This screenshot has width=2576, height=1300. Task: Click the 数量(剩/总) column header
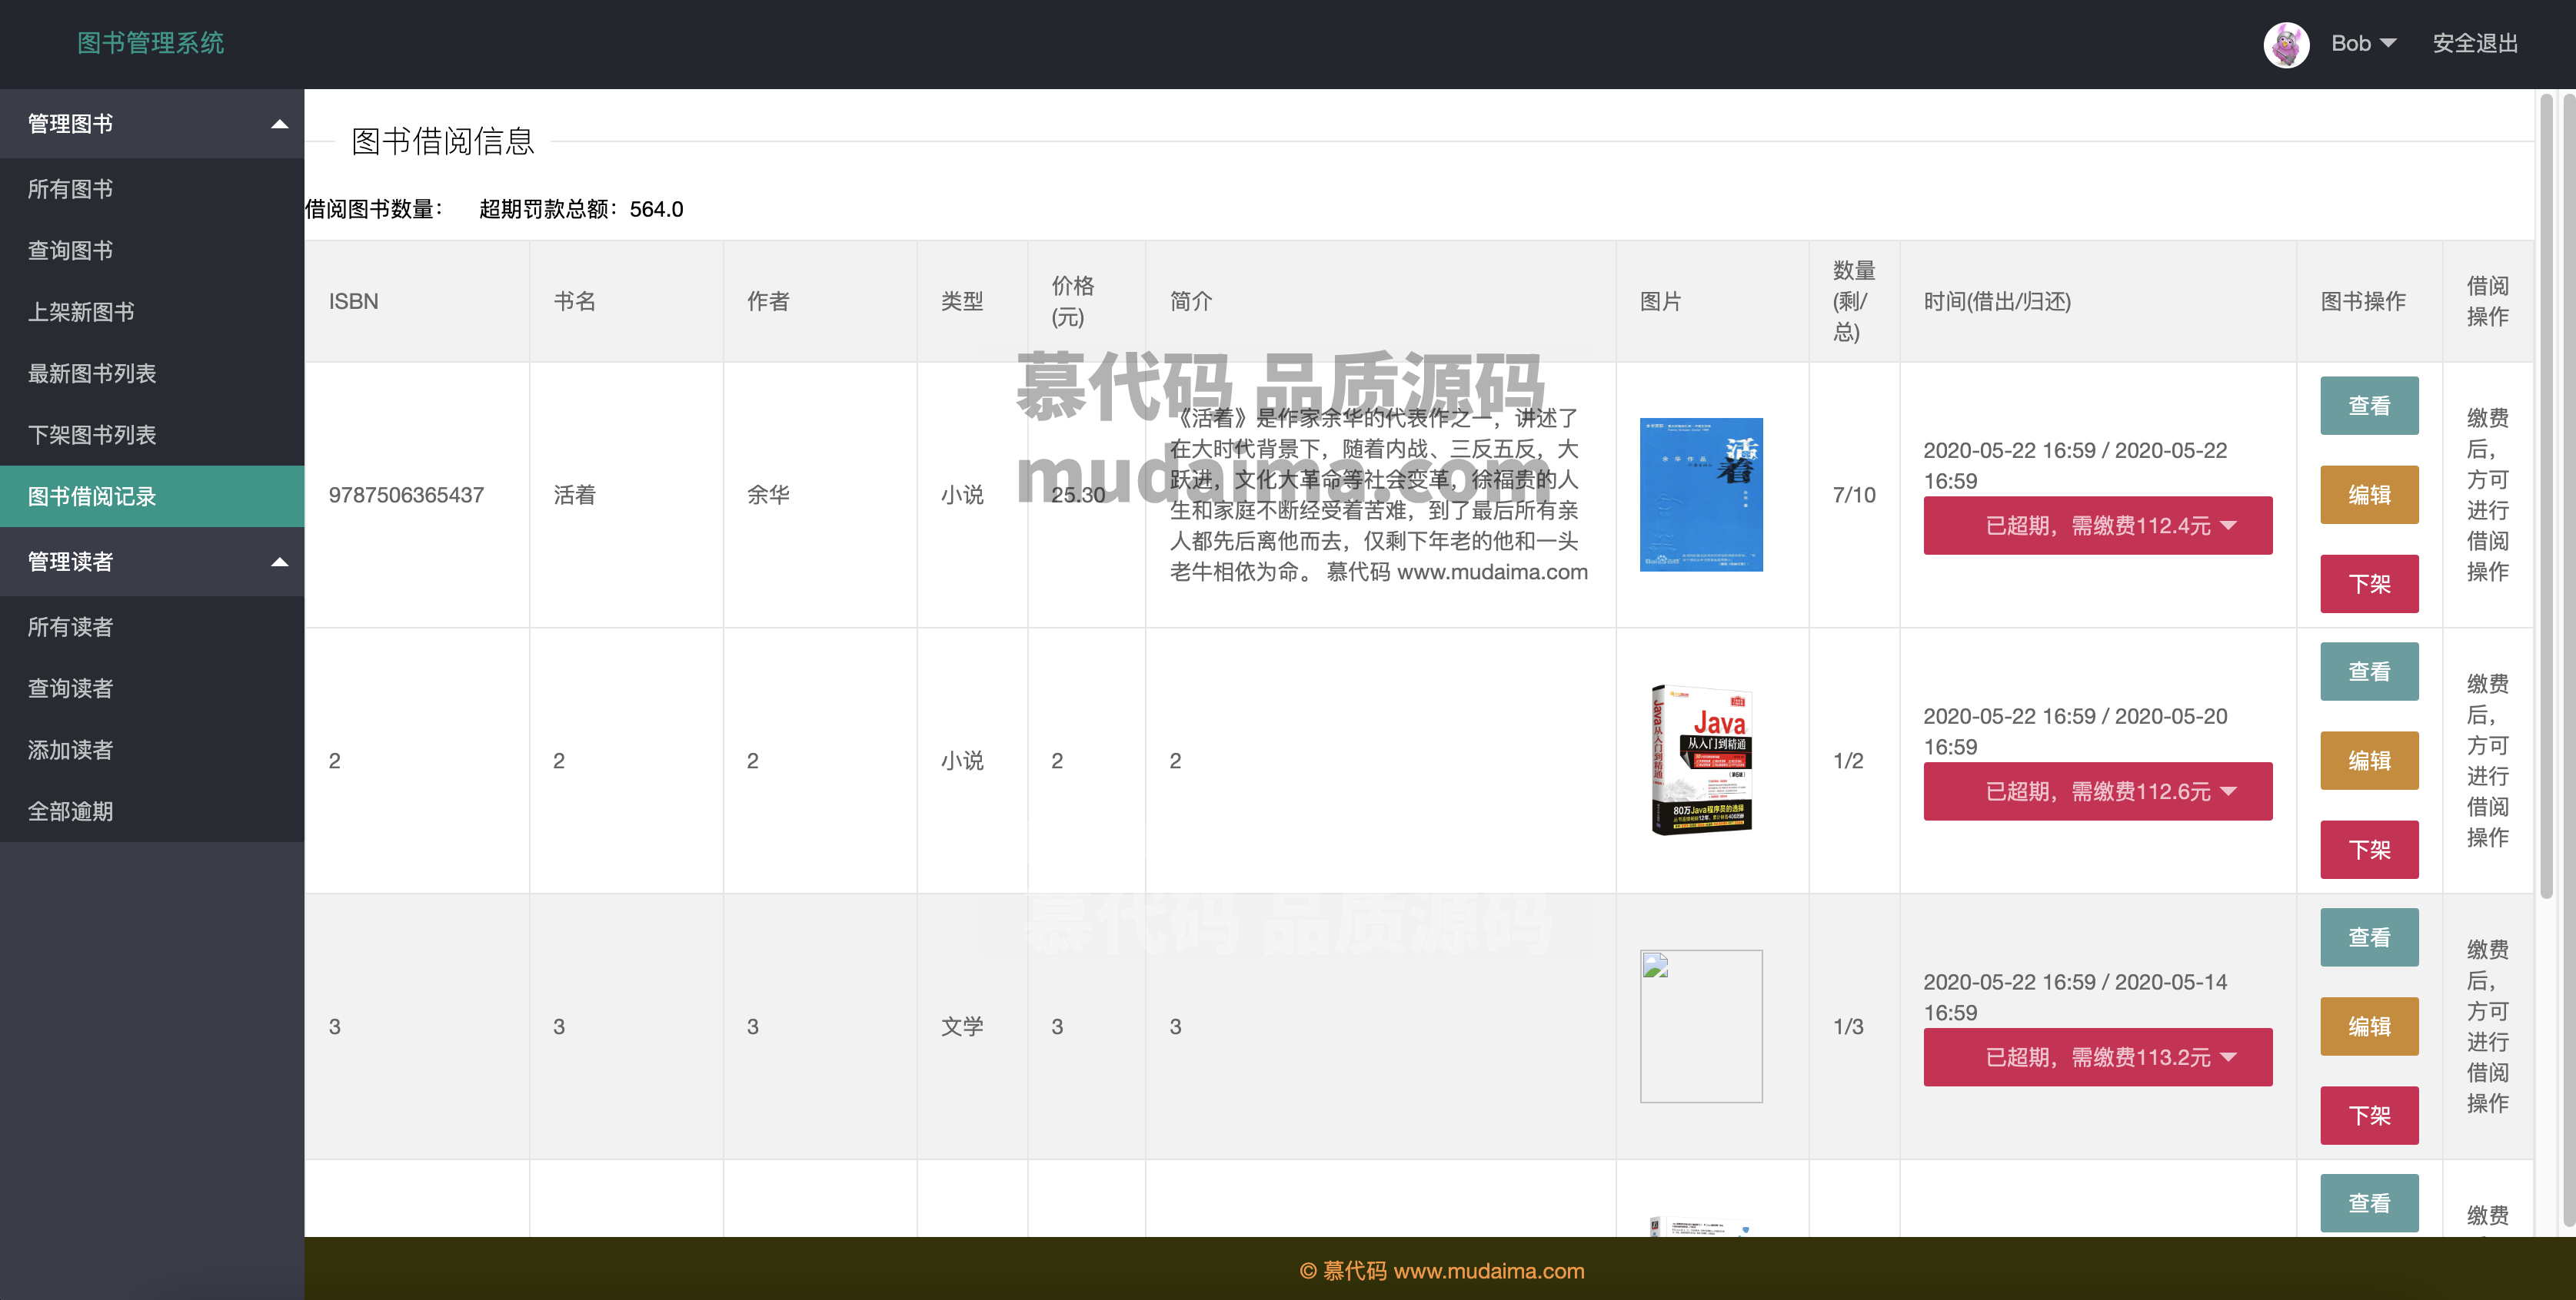[x=1854, y=302]
